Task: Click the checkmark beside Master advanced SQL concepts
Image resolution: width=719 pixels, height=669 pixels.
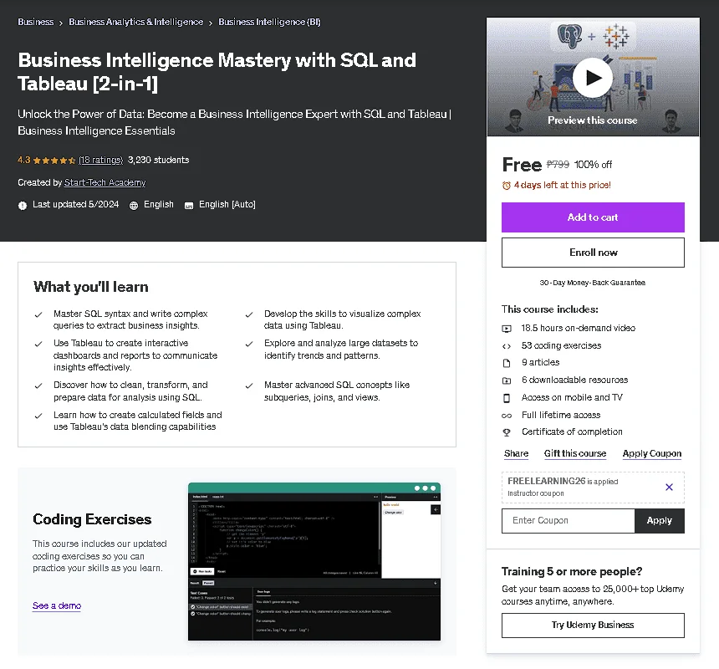Action: click(249, 386)
